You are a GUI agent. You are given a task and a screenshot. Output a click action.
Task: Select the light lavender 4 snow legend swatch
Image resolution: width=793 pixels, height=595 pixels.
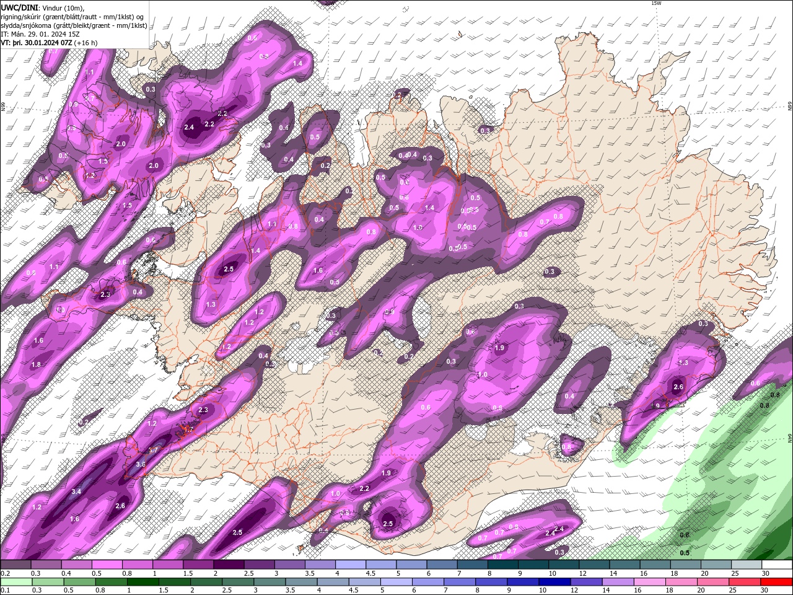click(349, 565)
